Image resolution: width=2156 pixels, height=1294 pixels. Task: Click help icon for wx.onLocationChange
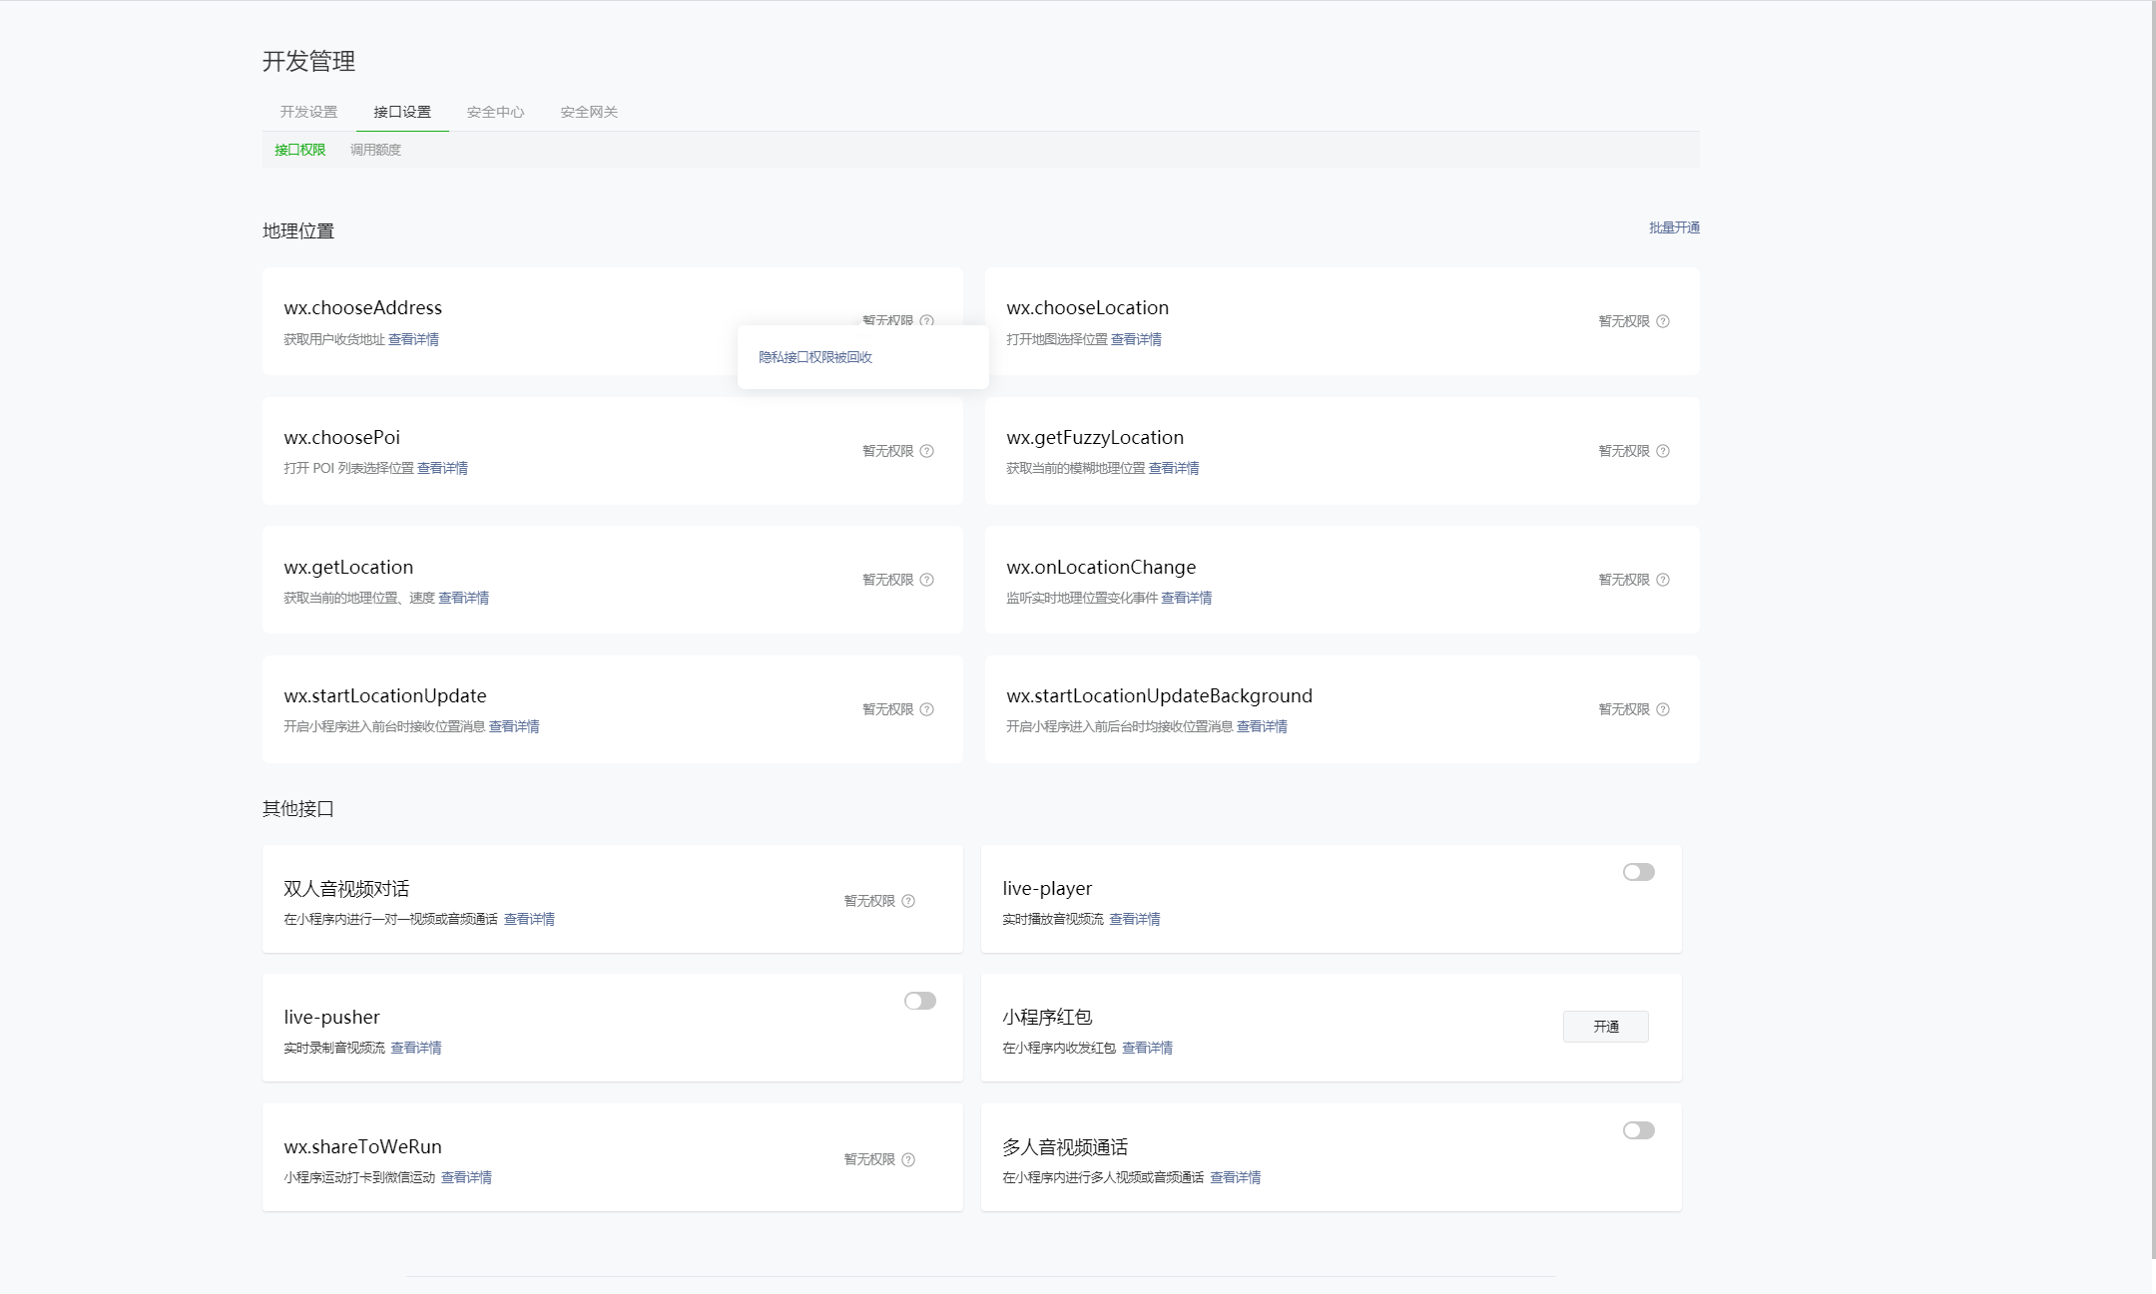[1663, 580]
